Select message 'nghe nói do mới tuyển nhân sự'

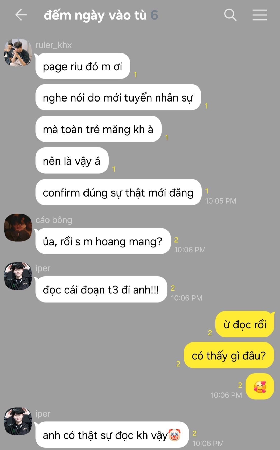tap(118, 97)
